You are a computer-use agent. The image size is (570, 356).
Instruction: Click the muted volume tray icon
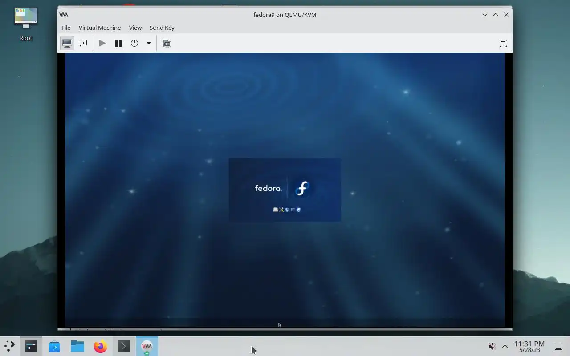click(x=492, y=346)
